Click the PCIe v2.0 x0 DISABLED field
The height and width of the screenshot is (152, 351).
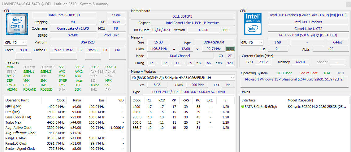[x=308, y=35]
